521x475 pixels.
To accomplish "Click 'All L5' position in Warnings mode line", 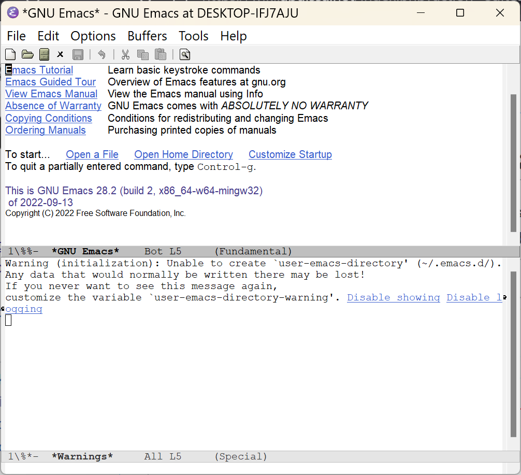I will coord(163,457).
